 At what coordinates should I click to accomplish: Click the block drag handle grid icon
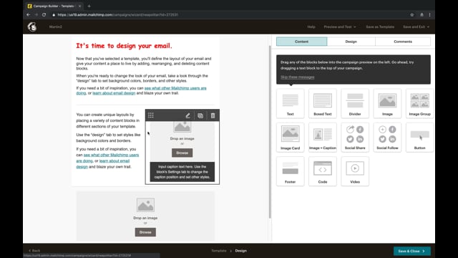151,115
